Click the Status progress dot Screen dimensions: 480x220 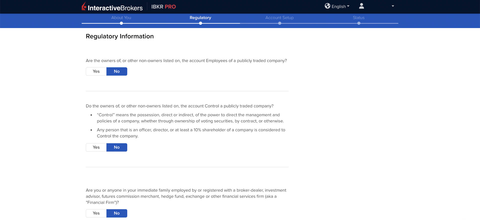click(359, 23)
